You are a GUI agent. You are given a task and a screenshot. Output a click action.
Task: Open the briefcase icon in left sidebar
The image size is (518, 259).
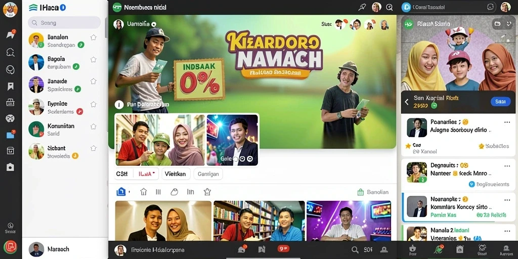(10, 102)
